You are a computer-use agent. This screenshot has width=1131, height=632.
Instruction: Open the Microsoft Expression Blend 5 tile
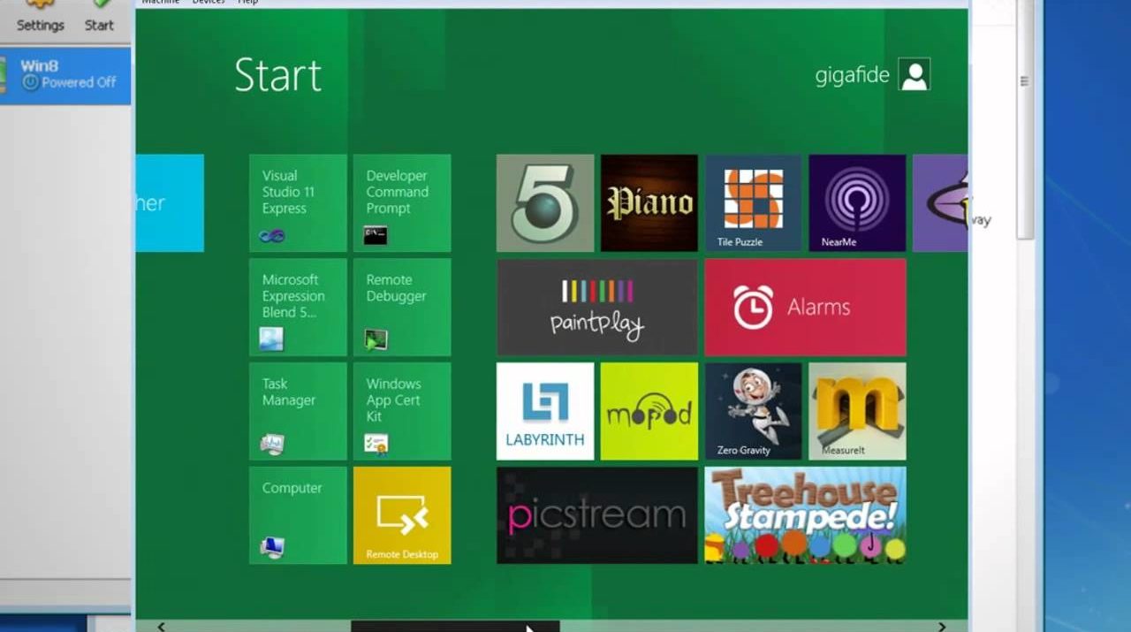tap(298, 307)
